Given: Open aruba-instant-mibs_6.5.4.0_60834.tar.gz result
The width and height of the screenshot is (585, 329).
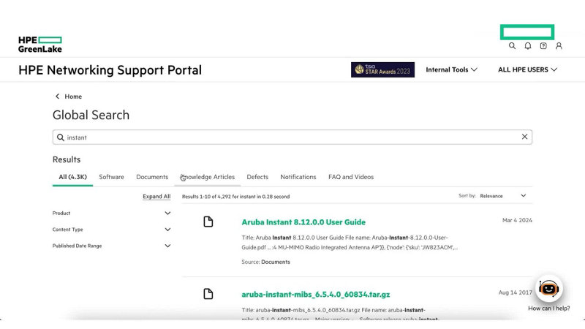Looking at the screenshot, I should [x=316, y=295].
